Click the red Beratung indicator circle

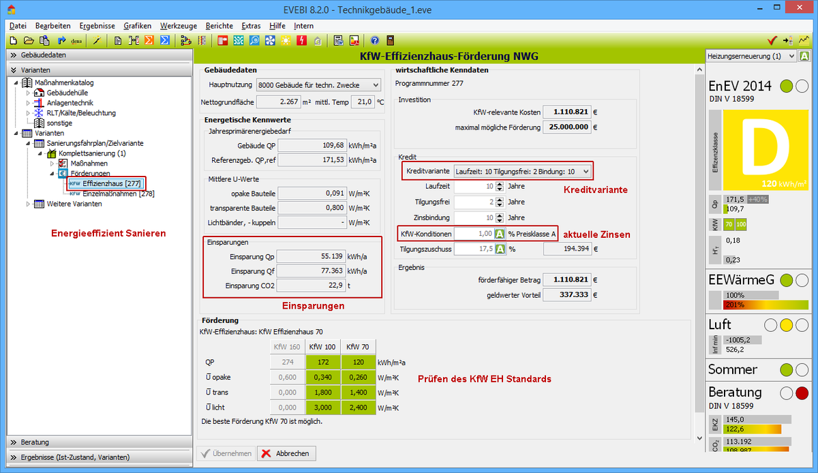point(802,393)
